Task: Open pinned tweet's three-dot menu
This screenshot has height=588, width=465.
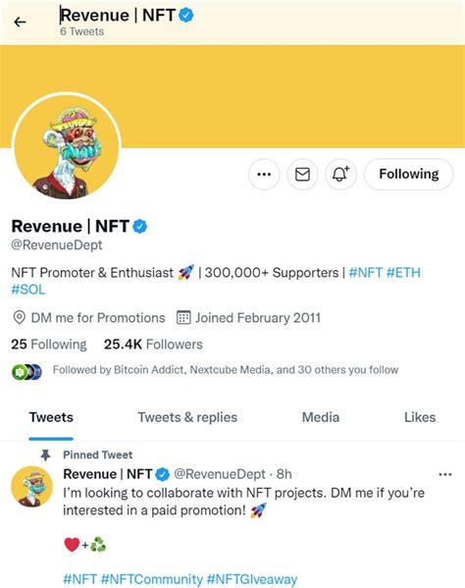Action: [445, 474]
